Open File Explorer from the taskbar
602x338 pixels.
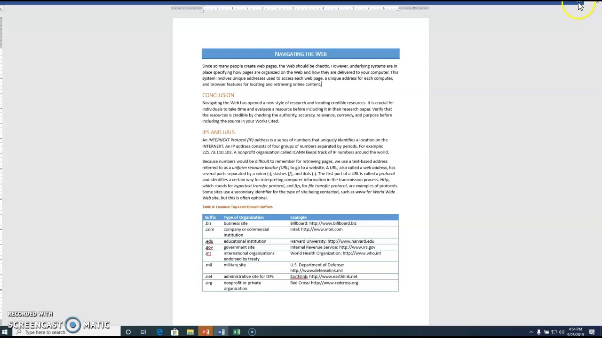[190, 332]
